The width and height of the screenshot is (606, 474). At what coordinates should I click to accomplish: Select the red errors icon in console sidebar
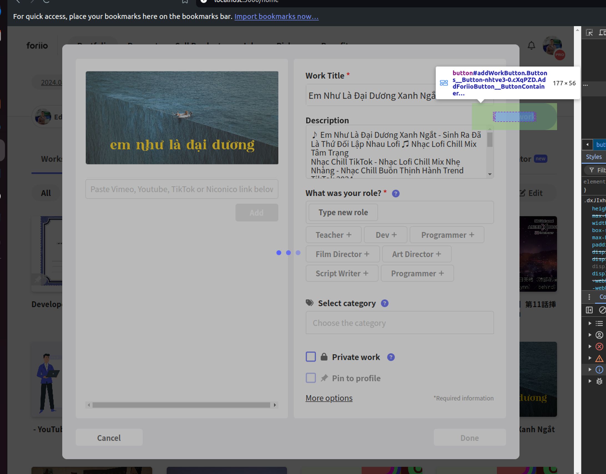(599, 347)
